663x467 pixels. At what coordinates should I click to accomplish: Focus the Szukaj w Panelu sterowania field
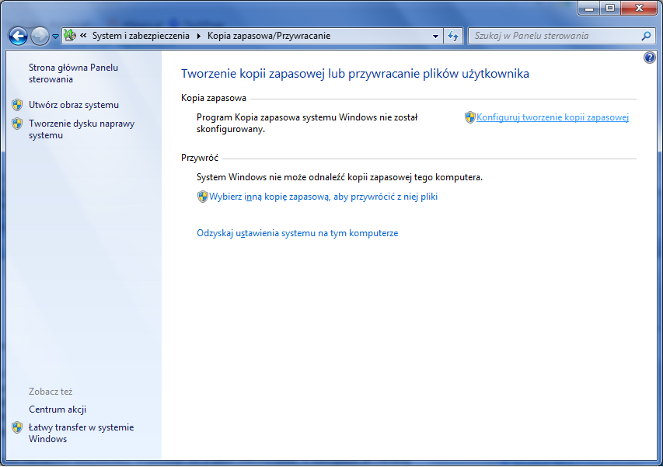pyautogui.click(x=553, y=36)
